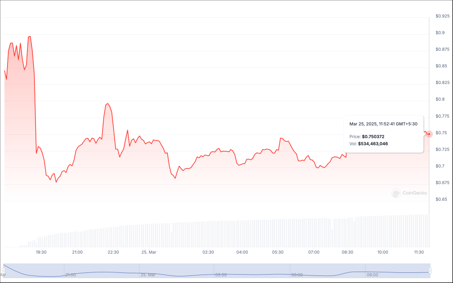This screenshot has height=283, width=453.
Task: Click the 06:00 mark in range navigator
Action: coord(296,275)
